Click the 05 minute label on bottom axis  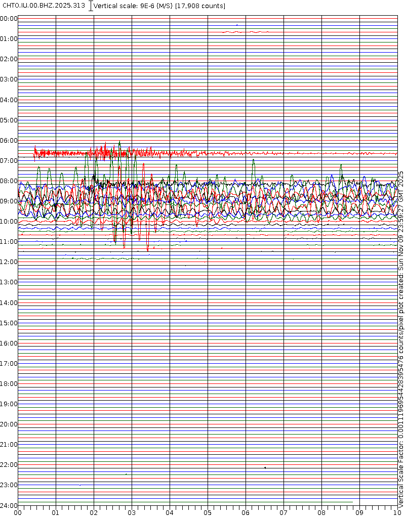208,512
